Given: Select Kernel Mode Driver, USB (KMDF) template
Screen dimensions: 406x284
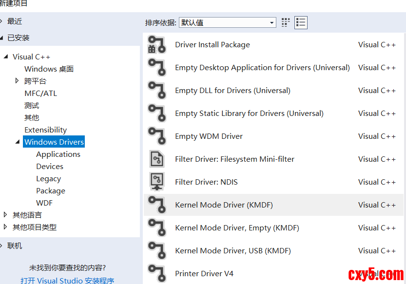Looking at the screenshot, I should [232, 251].
